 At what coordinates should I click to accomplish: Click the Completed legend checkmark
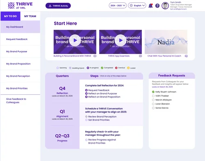tap(102, 68)
